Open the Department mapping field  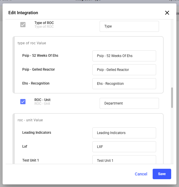click(129, 103)
